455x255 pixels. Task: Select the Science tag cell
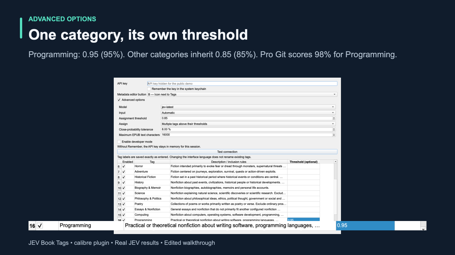152,193
